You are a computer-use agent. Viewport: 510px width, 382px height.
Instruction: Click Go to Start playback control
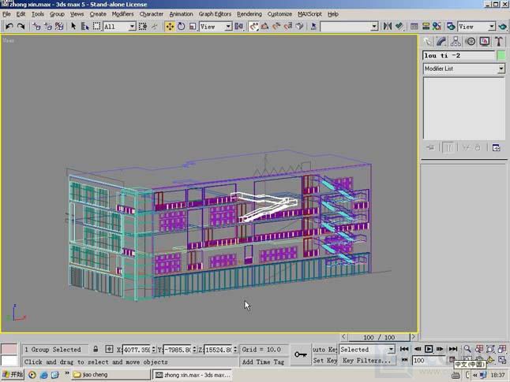[x=404, y=349]
